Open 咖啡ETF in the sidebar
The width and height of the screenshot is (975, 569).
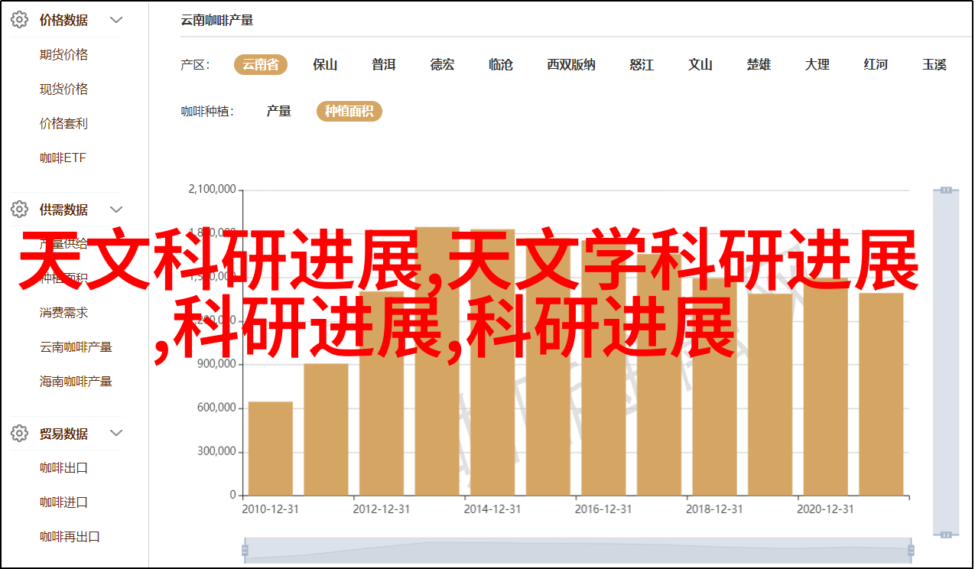63,158
